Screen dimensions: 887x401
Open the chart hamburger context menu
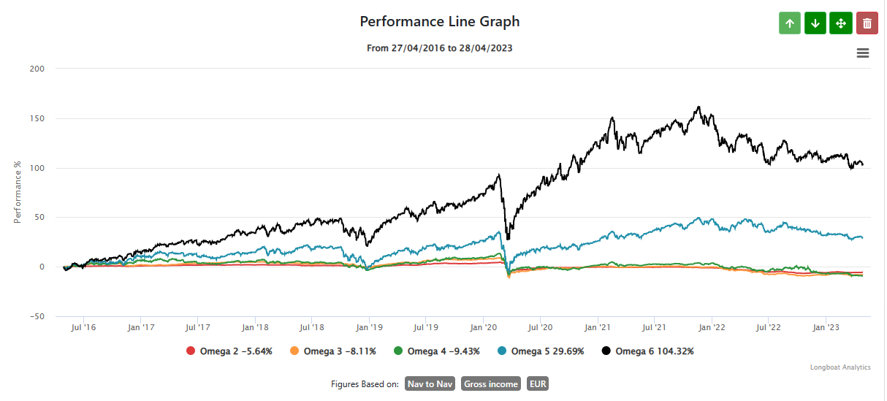point(863,53)
